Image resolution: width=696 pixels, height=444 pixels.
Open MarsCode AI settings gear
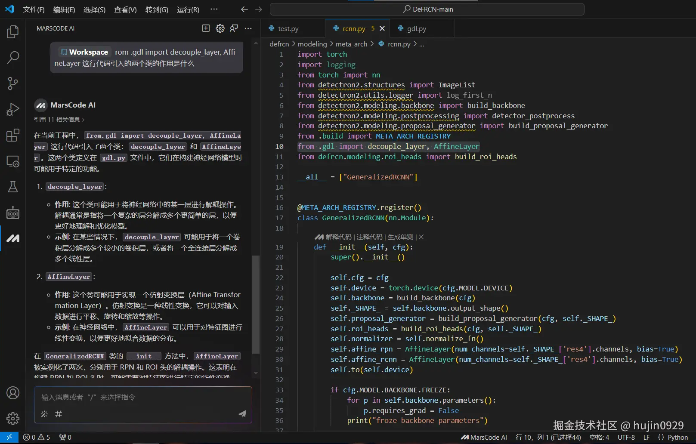coord(220,28)
